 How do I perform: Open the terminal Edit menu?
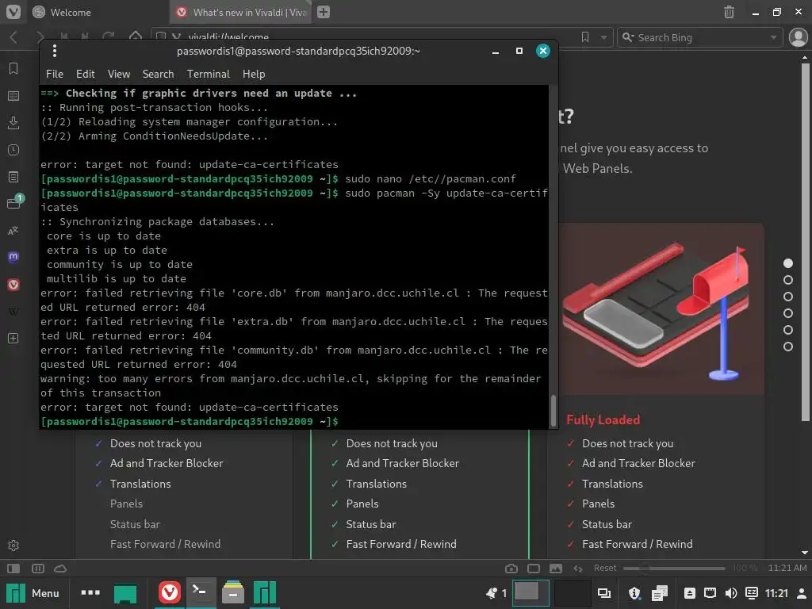tap(86, 74)
